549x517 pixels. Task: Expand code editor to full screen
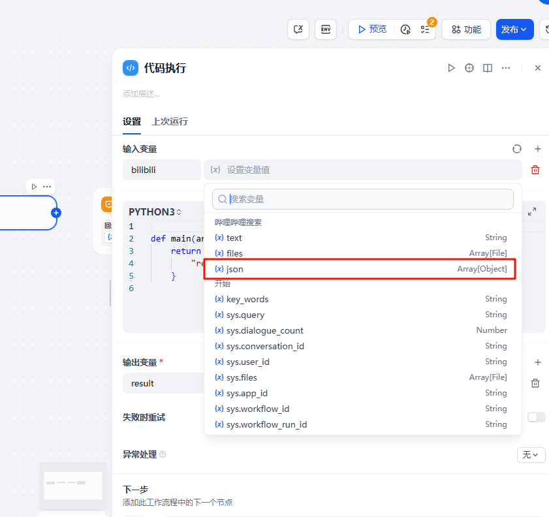click(x=532, y=211)
